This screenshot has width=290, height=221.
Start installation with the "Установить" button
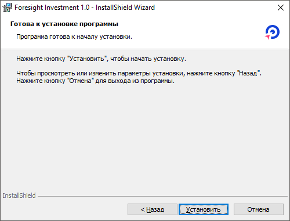204,209
